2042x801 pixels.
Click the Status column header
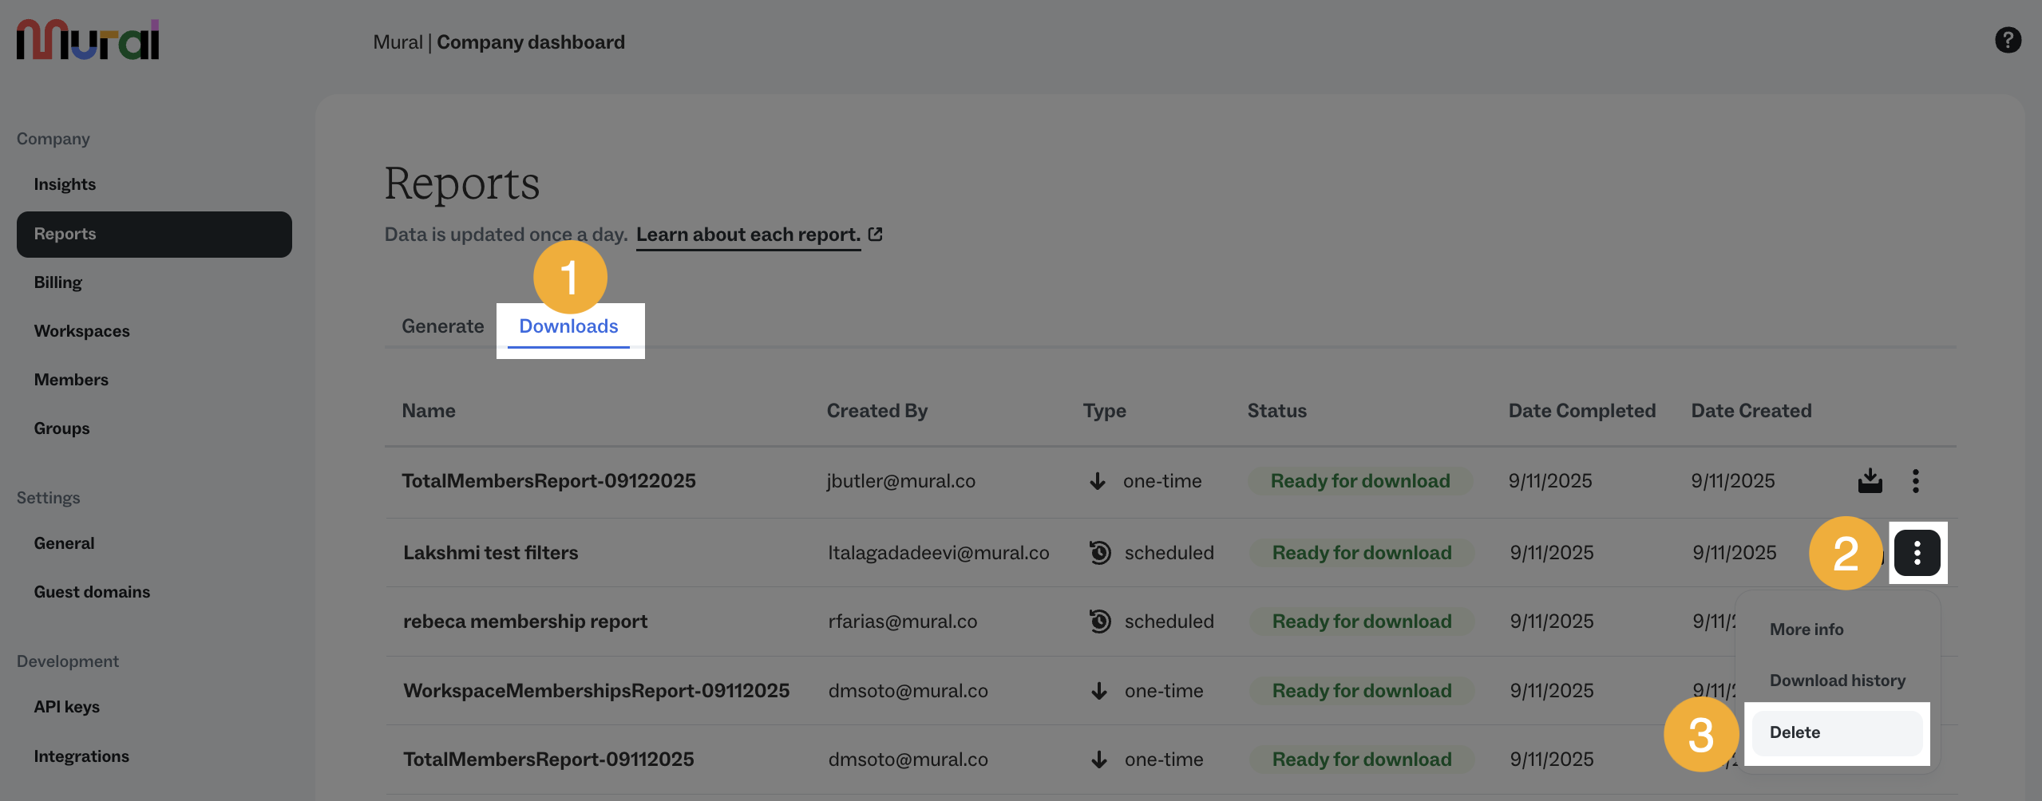coord(1276,411)
